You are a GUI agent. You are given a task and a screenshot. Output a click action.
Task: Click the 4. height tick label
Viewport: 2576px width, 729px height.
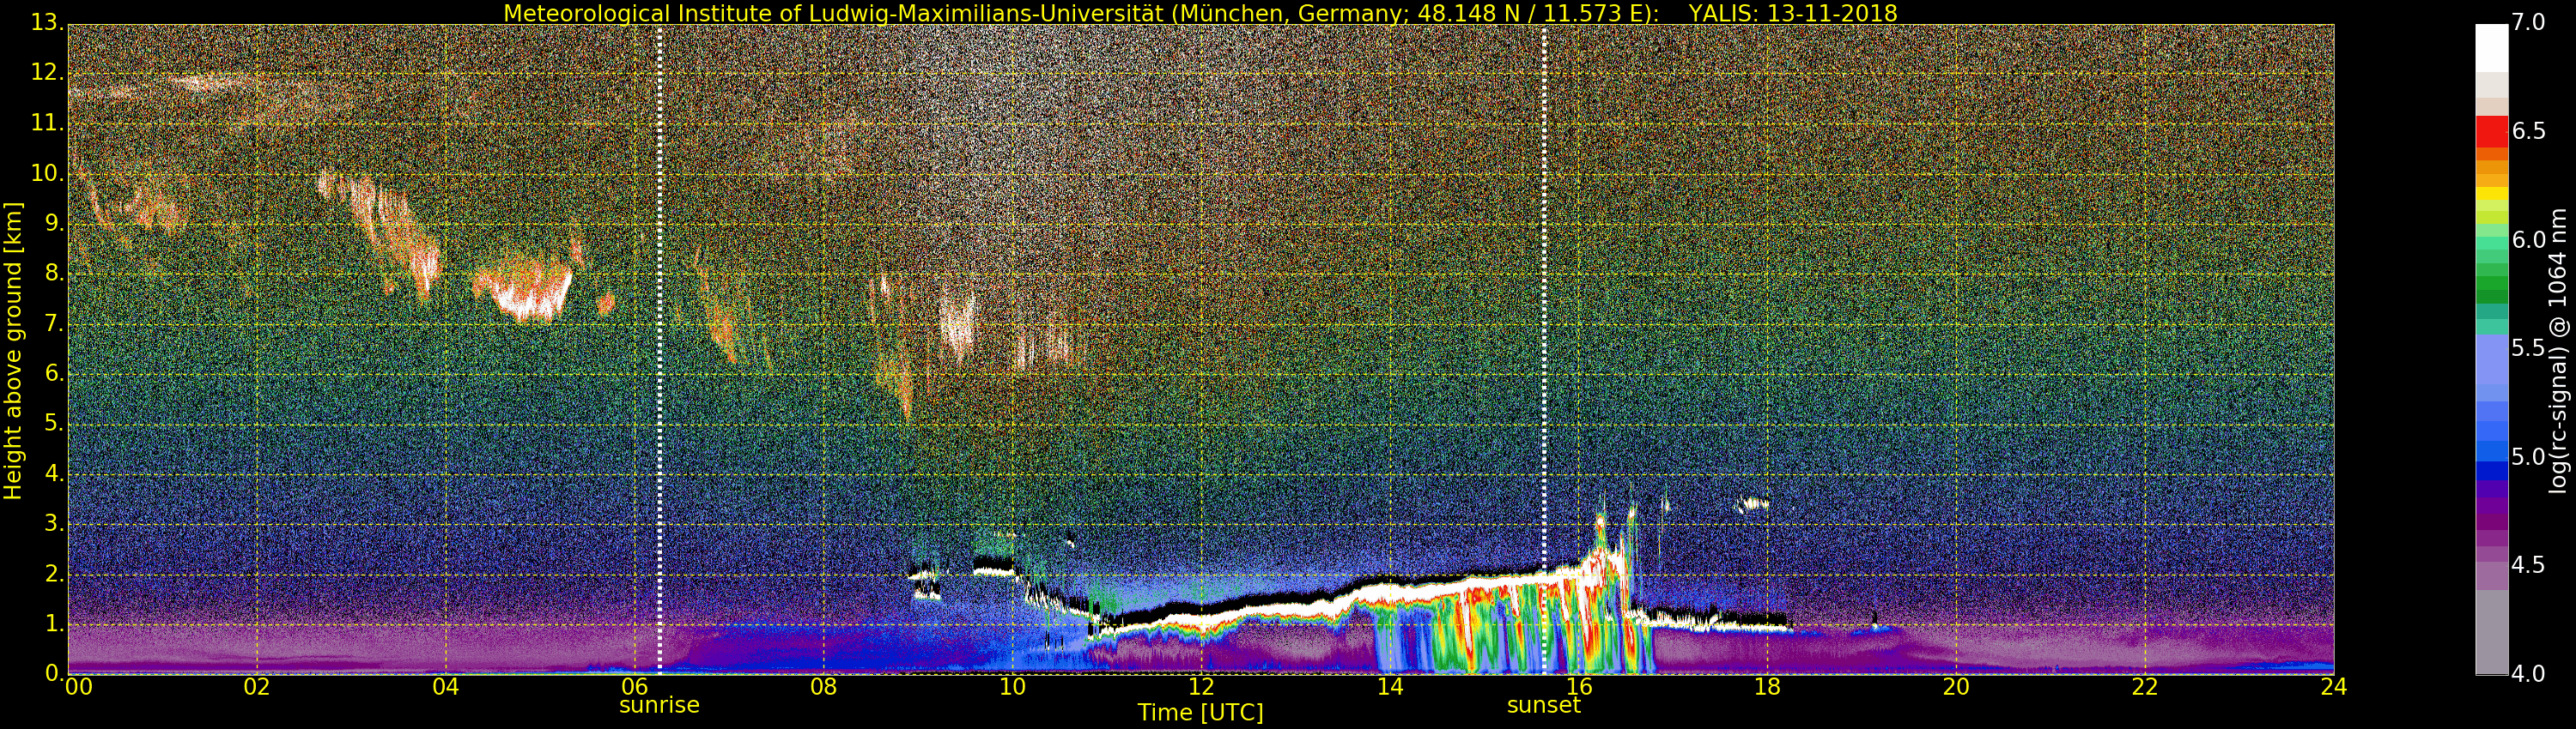tap(53, 473)
